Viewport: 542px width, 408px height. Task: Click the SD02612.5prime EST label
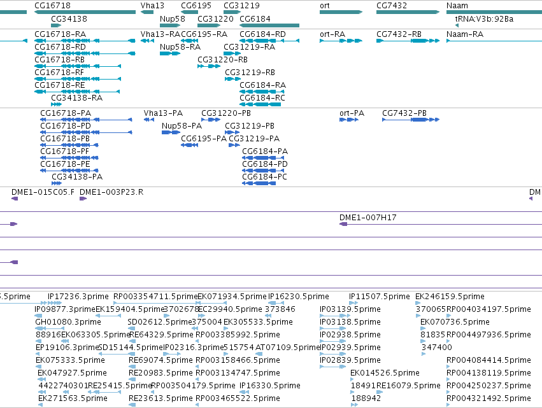[x=160, y=322]
